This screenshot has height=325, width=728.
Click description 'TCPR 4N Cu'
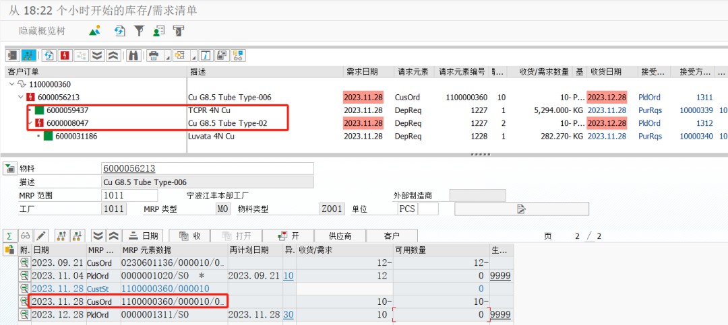point(209,110)
